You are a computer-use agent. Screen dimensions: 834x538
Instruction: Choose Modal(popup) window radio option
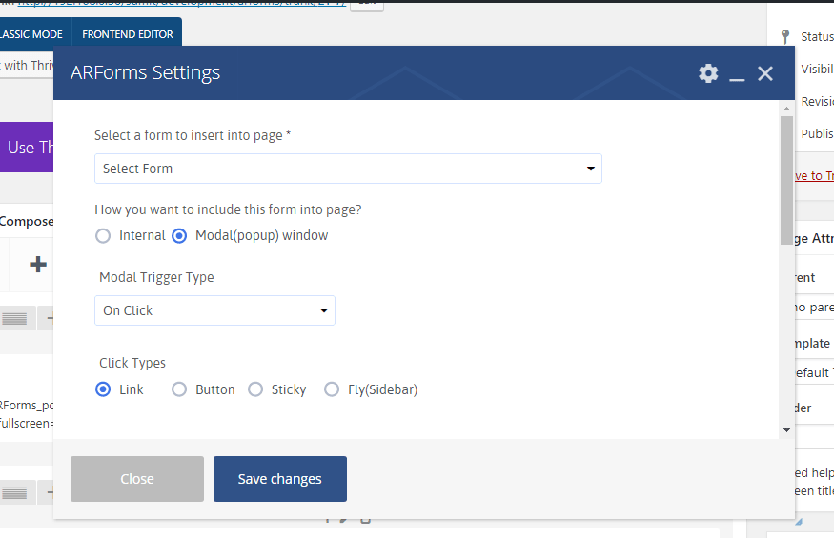click(x=179, y=235)
